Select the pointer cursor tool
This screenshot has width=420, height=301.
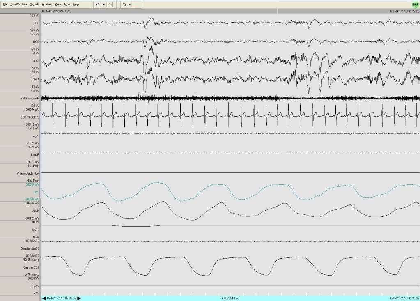pyautogui.click(x=124, y=4)
